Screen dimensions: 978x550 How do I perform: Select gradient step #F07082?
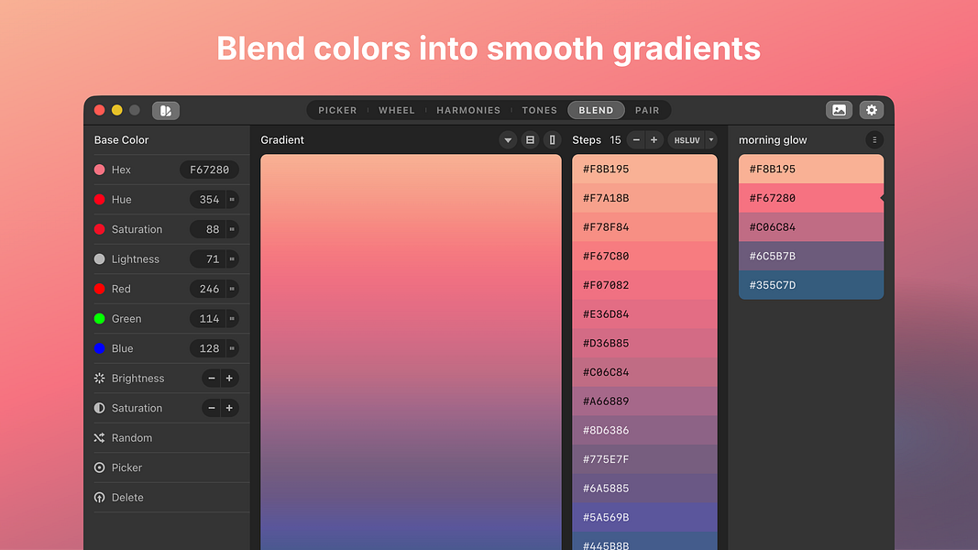pos(644,285)
